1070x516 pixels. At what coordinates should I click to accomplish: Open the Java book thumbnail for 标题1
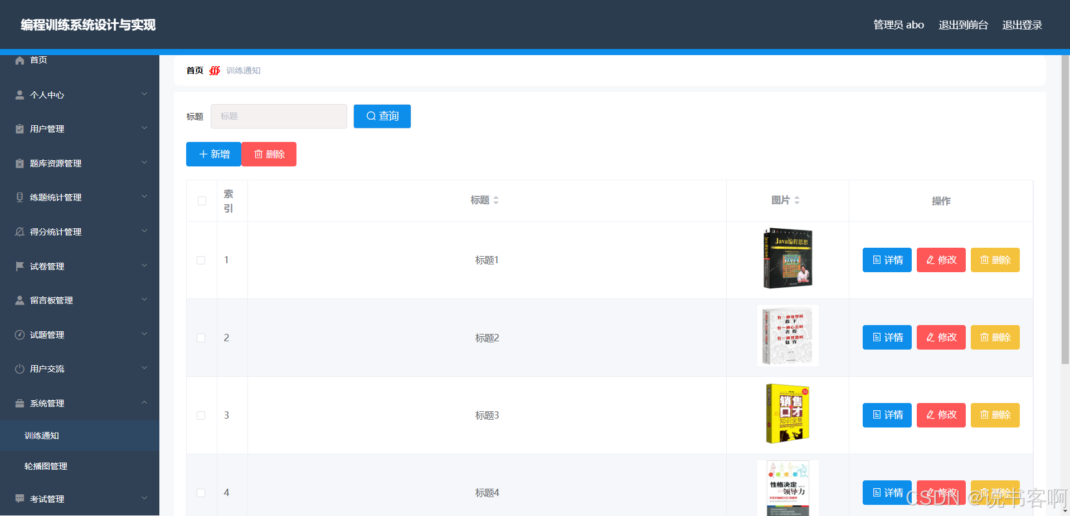(787, 258)
